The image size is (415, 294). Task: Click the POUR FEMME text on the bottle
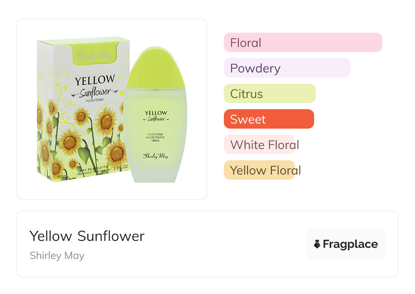(x=155, y=134)
